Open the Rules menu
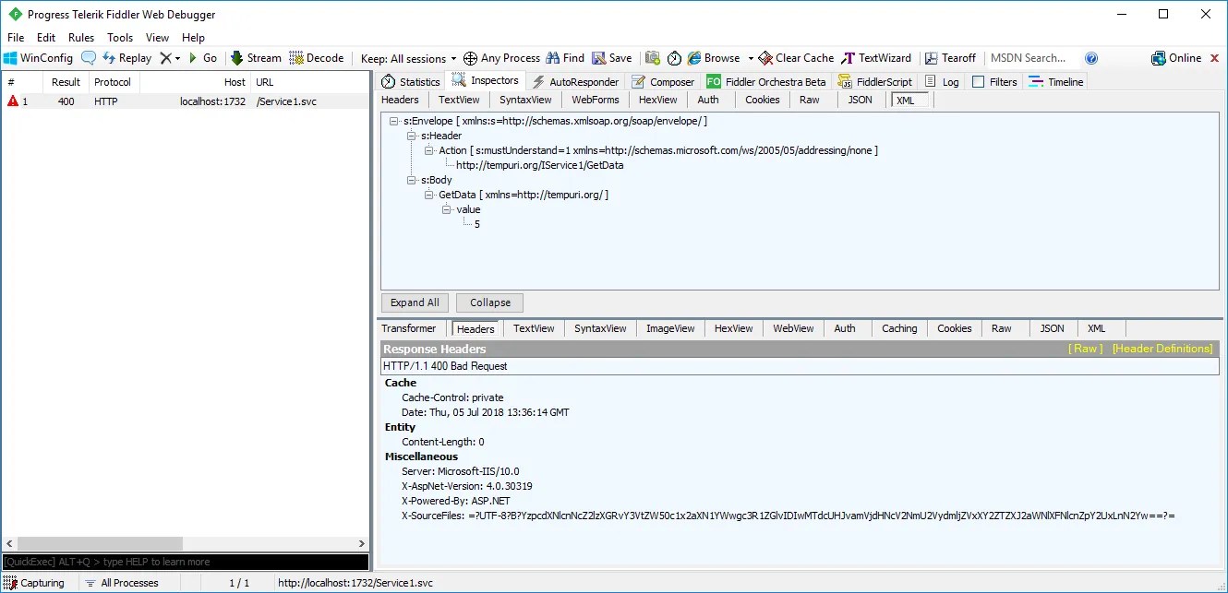Screen dimensions: 1228x593 pyautogui.click(x=81, y=38)
